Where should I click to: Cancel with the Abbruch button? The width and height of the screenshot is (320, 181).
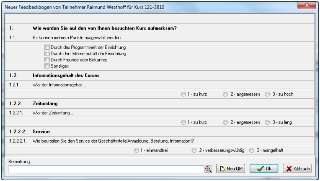pyautogui.click(x=297, y=168)
